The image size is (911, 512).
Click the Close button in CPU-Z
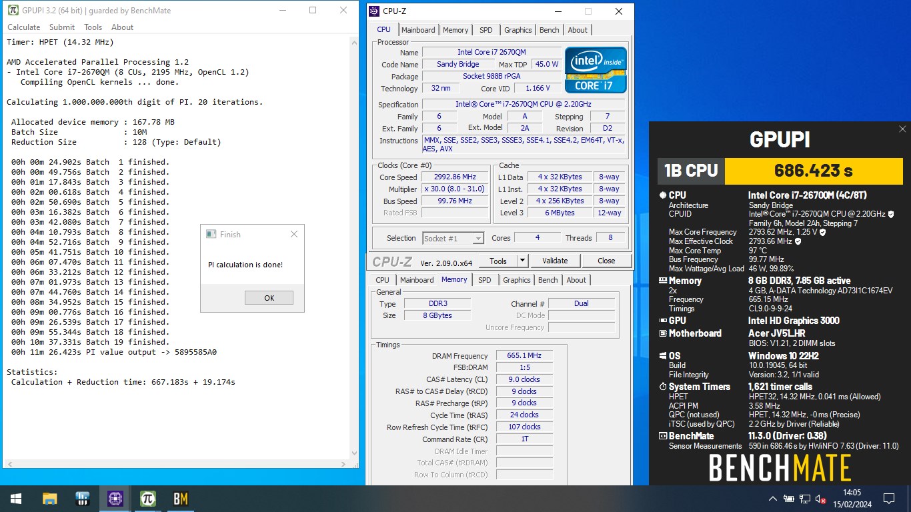pyautogui.click(x=606, y=261)
